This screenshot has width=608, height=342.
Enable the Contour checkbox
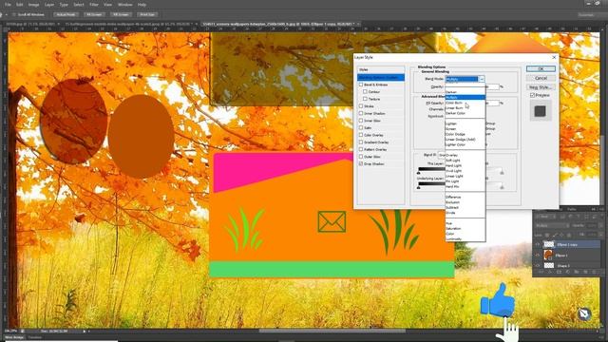(365, 92)
